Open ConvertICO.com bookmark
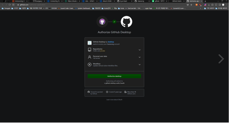The width and height of the screenshot is (229, 123). point(178,8)
